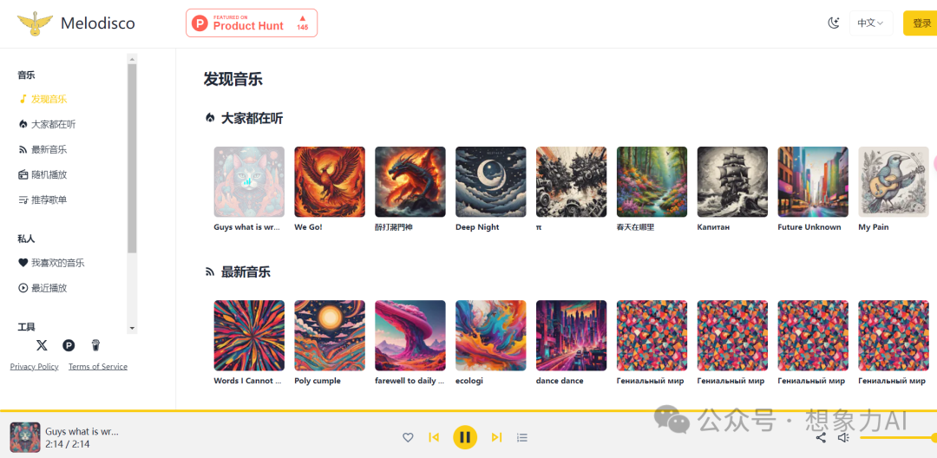937x458 pixels.
Task: Open the Product Hunt sidebar icon
Action: (69, 345)
